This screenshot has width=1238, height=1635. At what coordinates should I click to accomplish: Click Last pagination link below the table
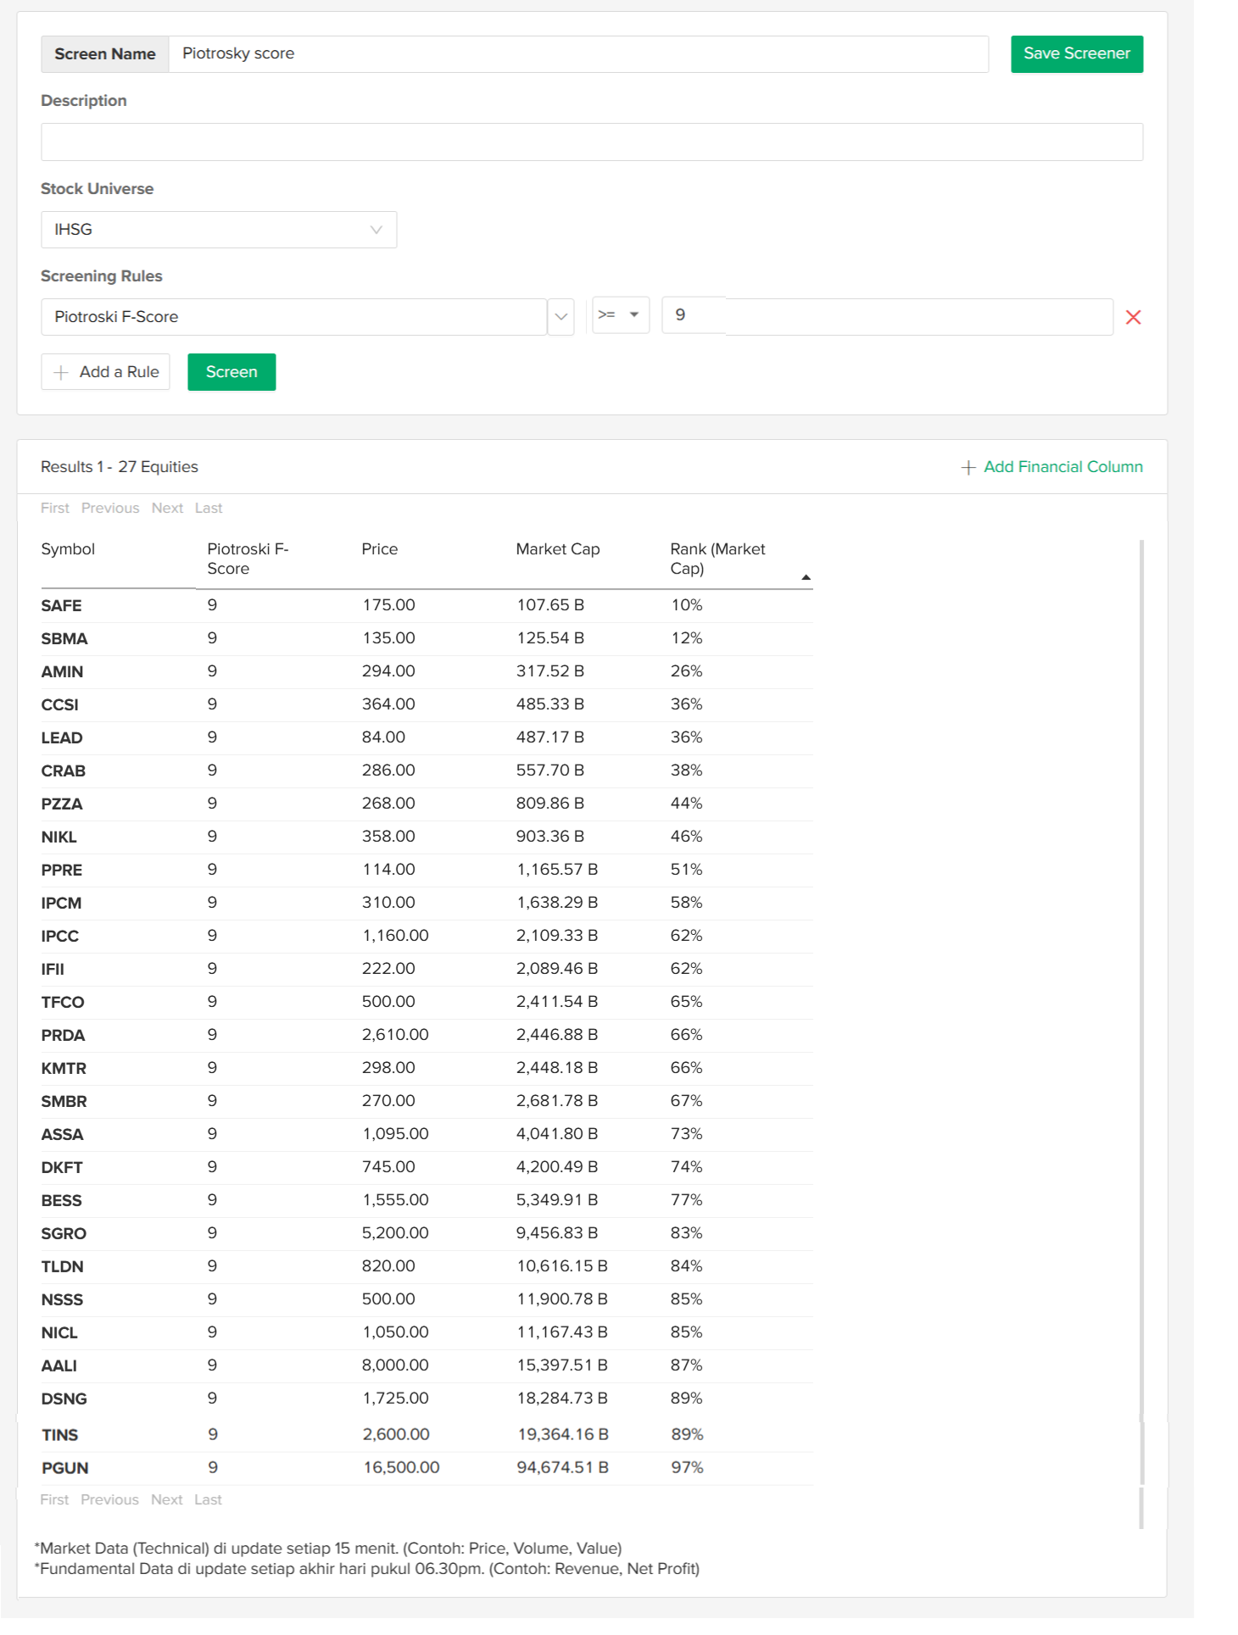(208, 1499)
